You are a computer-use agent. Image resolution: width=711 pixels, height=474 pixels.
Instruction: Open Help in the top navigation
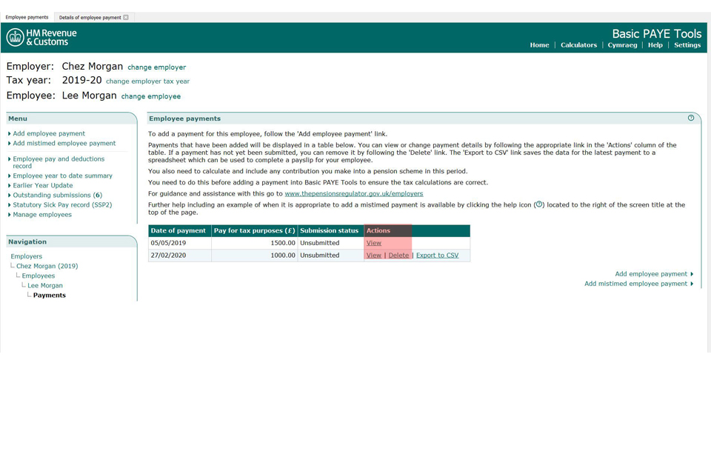(x=655, y=45)
